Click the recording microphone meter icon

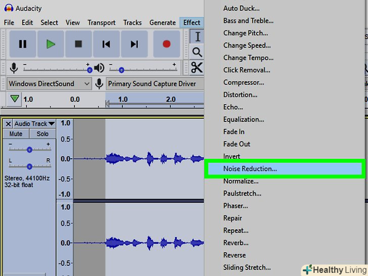coord(14,68)
